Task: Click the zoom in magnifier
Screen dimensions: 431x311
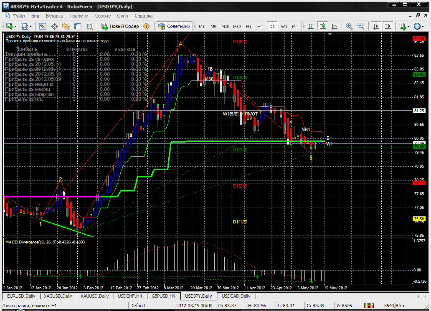Action: (x=349, y=26)
